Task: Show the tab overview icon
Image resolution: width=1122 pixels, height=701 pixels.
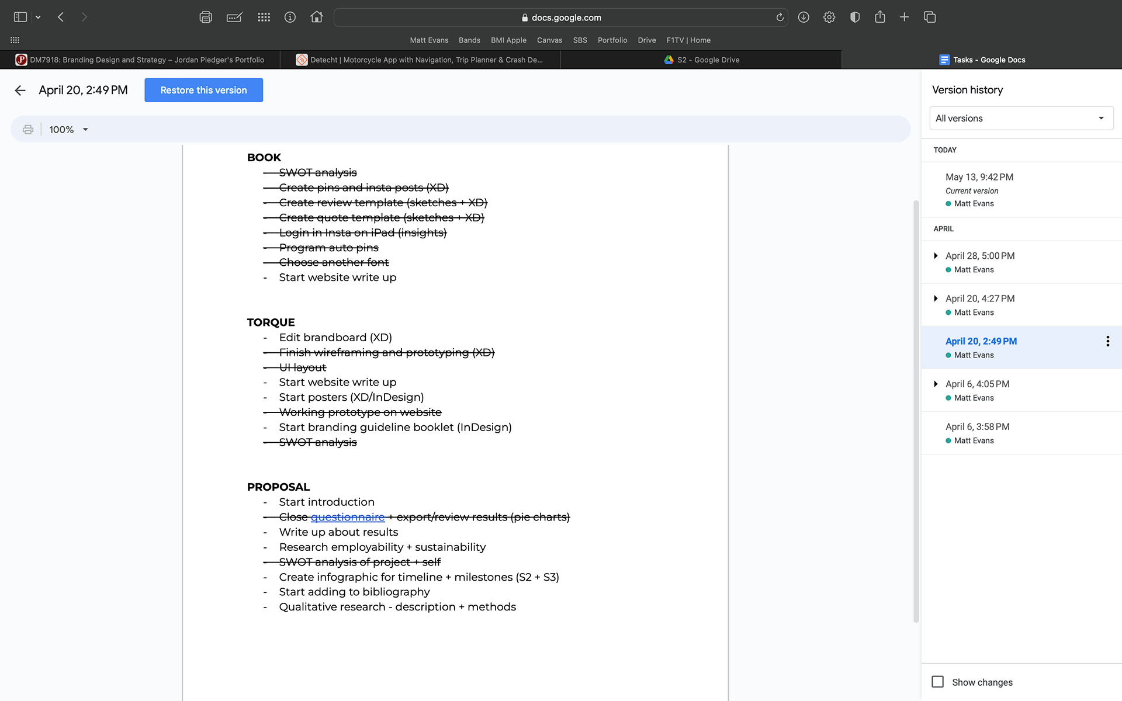Action: (x=930, y=18)
